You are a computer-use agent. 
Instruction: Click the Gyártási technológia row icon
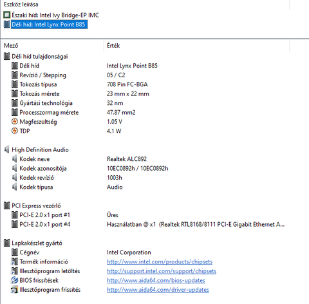click(15, 103)
